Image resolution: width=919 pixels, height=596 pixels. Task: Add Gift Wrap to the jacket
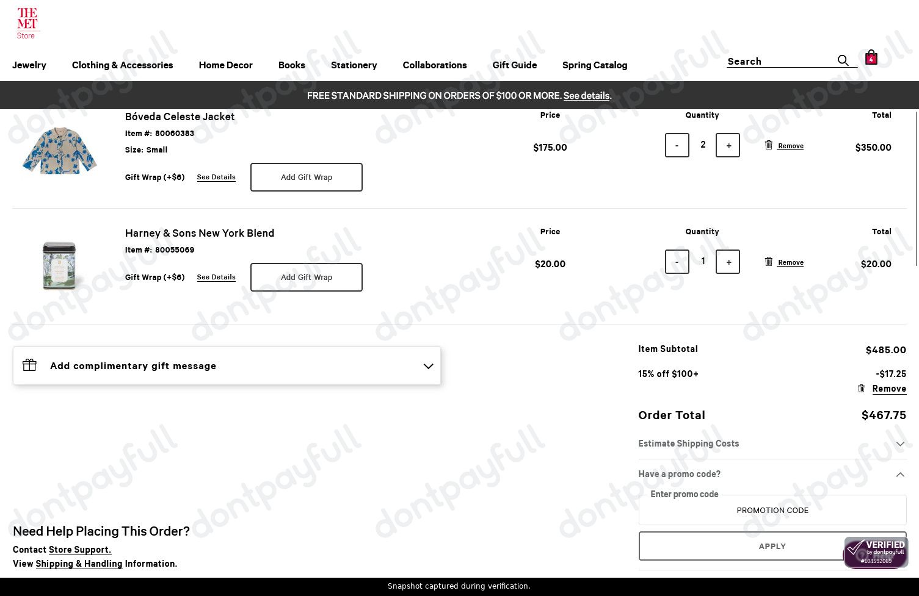pyautogui.click(x=307, y=177)
